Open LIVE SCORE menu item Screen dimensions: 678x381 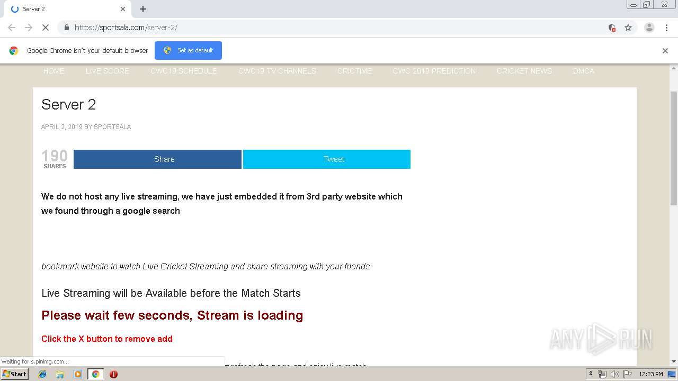click(x=108, y=71)
